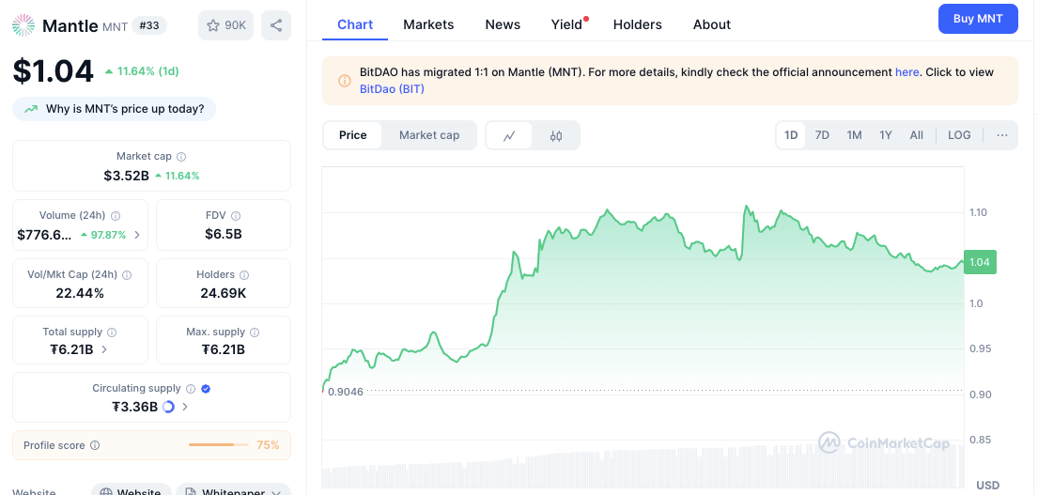Switch to the Markets tab

428,24
